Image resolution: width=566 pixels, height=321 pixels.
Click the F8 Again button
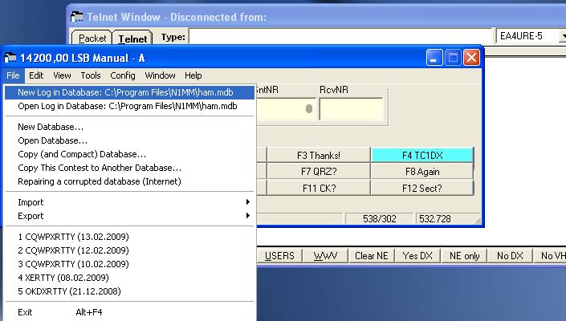[x=422, y=172]
